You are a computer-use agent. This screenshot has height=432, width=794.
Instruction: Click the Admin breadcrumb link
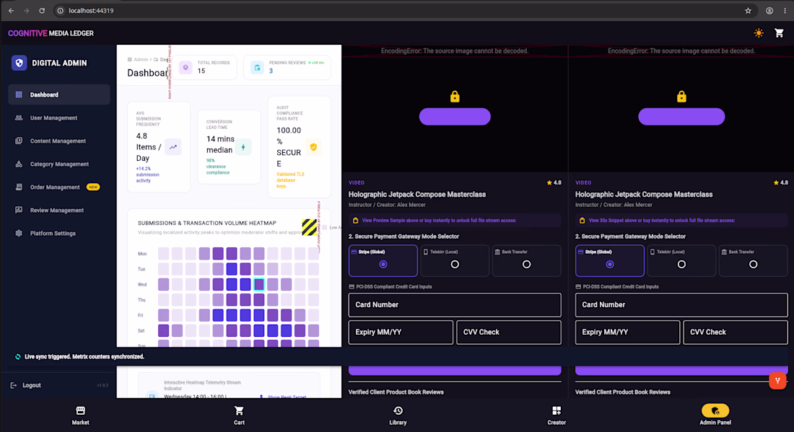point(141,60)
